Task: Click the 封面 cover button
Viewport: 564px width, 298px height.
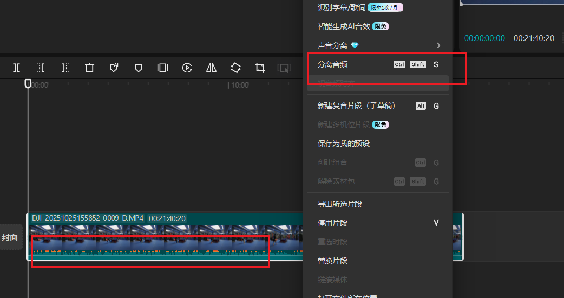Action: click(x=10, y=237)
